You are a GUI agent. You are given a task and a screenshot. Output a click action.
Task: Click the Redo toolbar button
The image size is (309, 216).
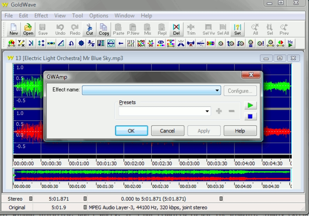coord(75,29)
